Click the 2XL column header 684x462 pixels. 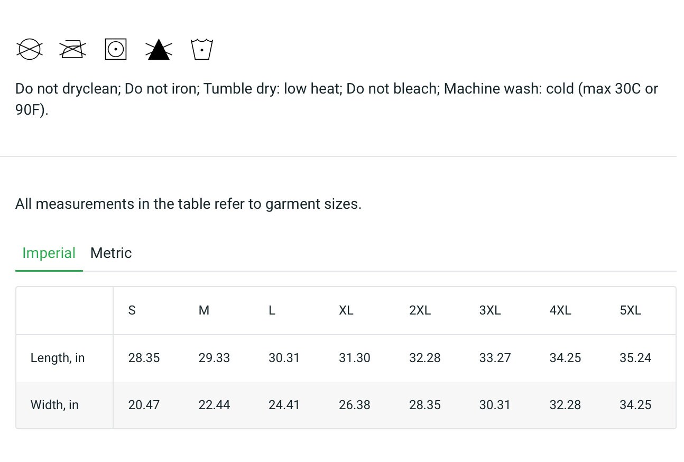point(420,310)
